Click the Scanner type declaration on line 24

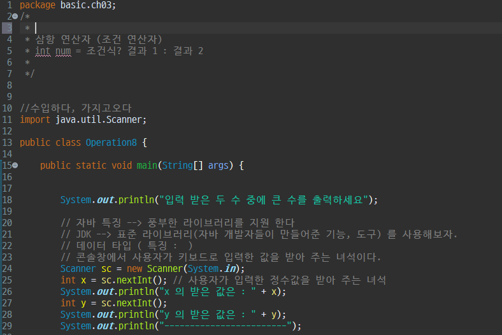point(78,269)
